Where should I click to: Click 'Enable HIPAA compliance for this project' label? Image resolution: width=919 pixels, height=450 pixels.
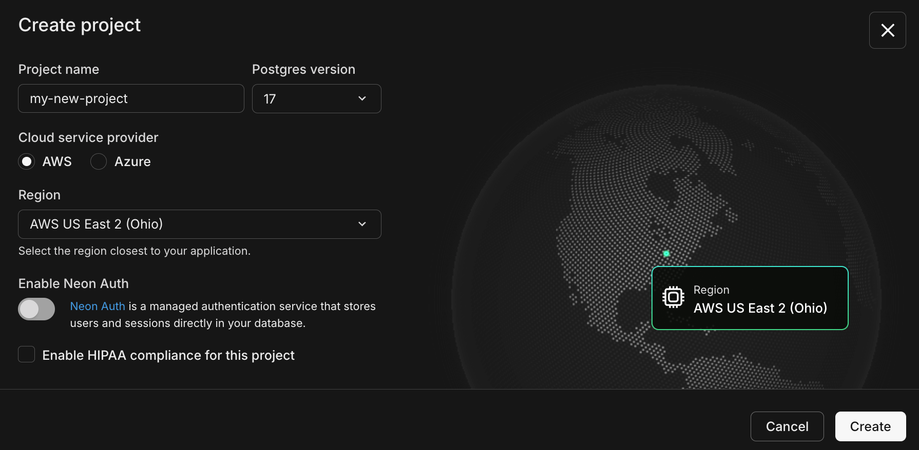pos(168,355)
